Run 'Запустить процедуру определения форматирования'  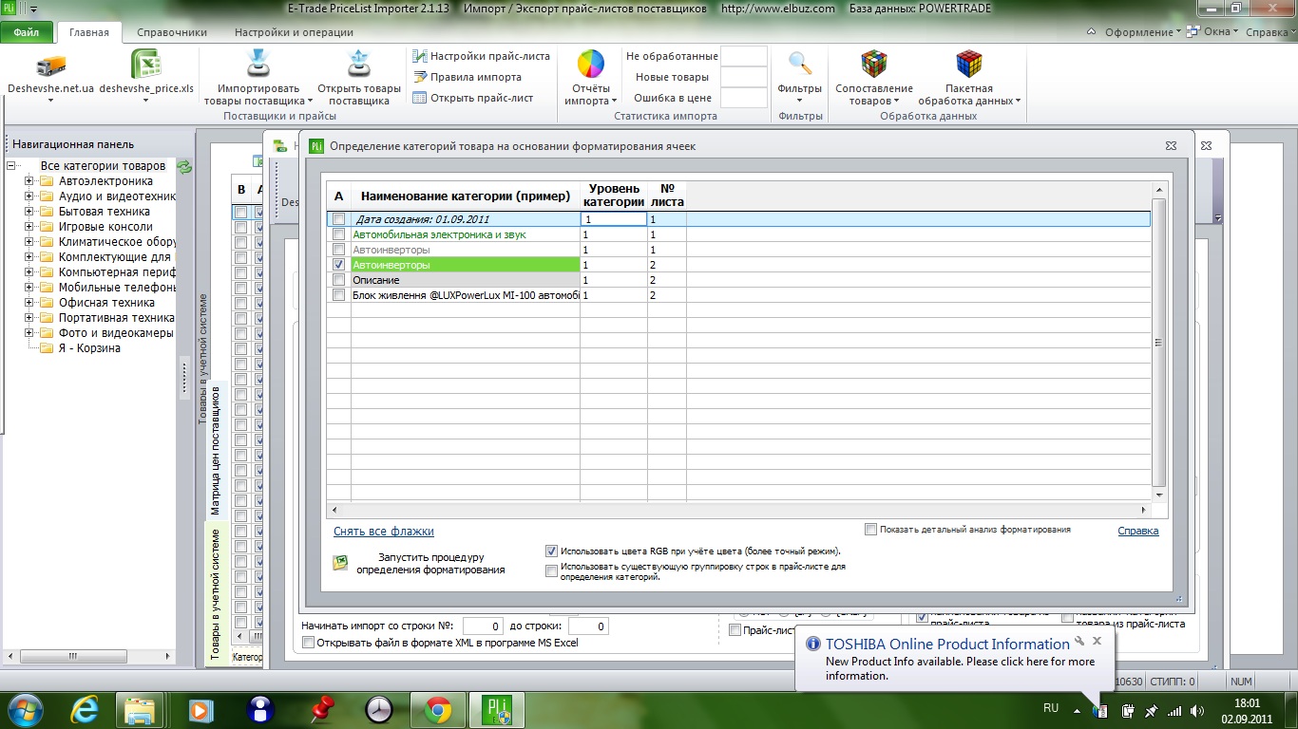click(x=430, y=563)
